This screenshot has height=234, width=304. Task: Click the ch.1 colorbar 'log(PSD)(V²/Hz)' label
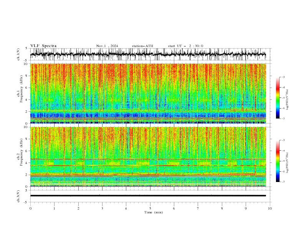coord(287,100)
